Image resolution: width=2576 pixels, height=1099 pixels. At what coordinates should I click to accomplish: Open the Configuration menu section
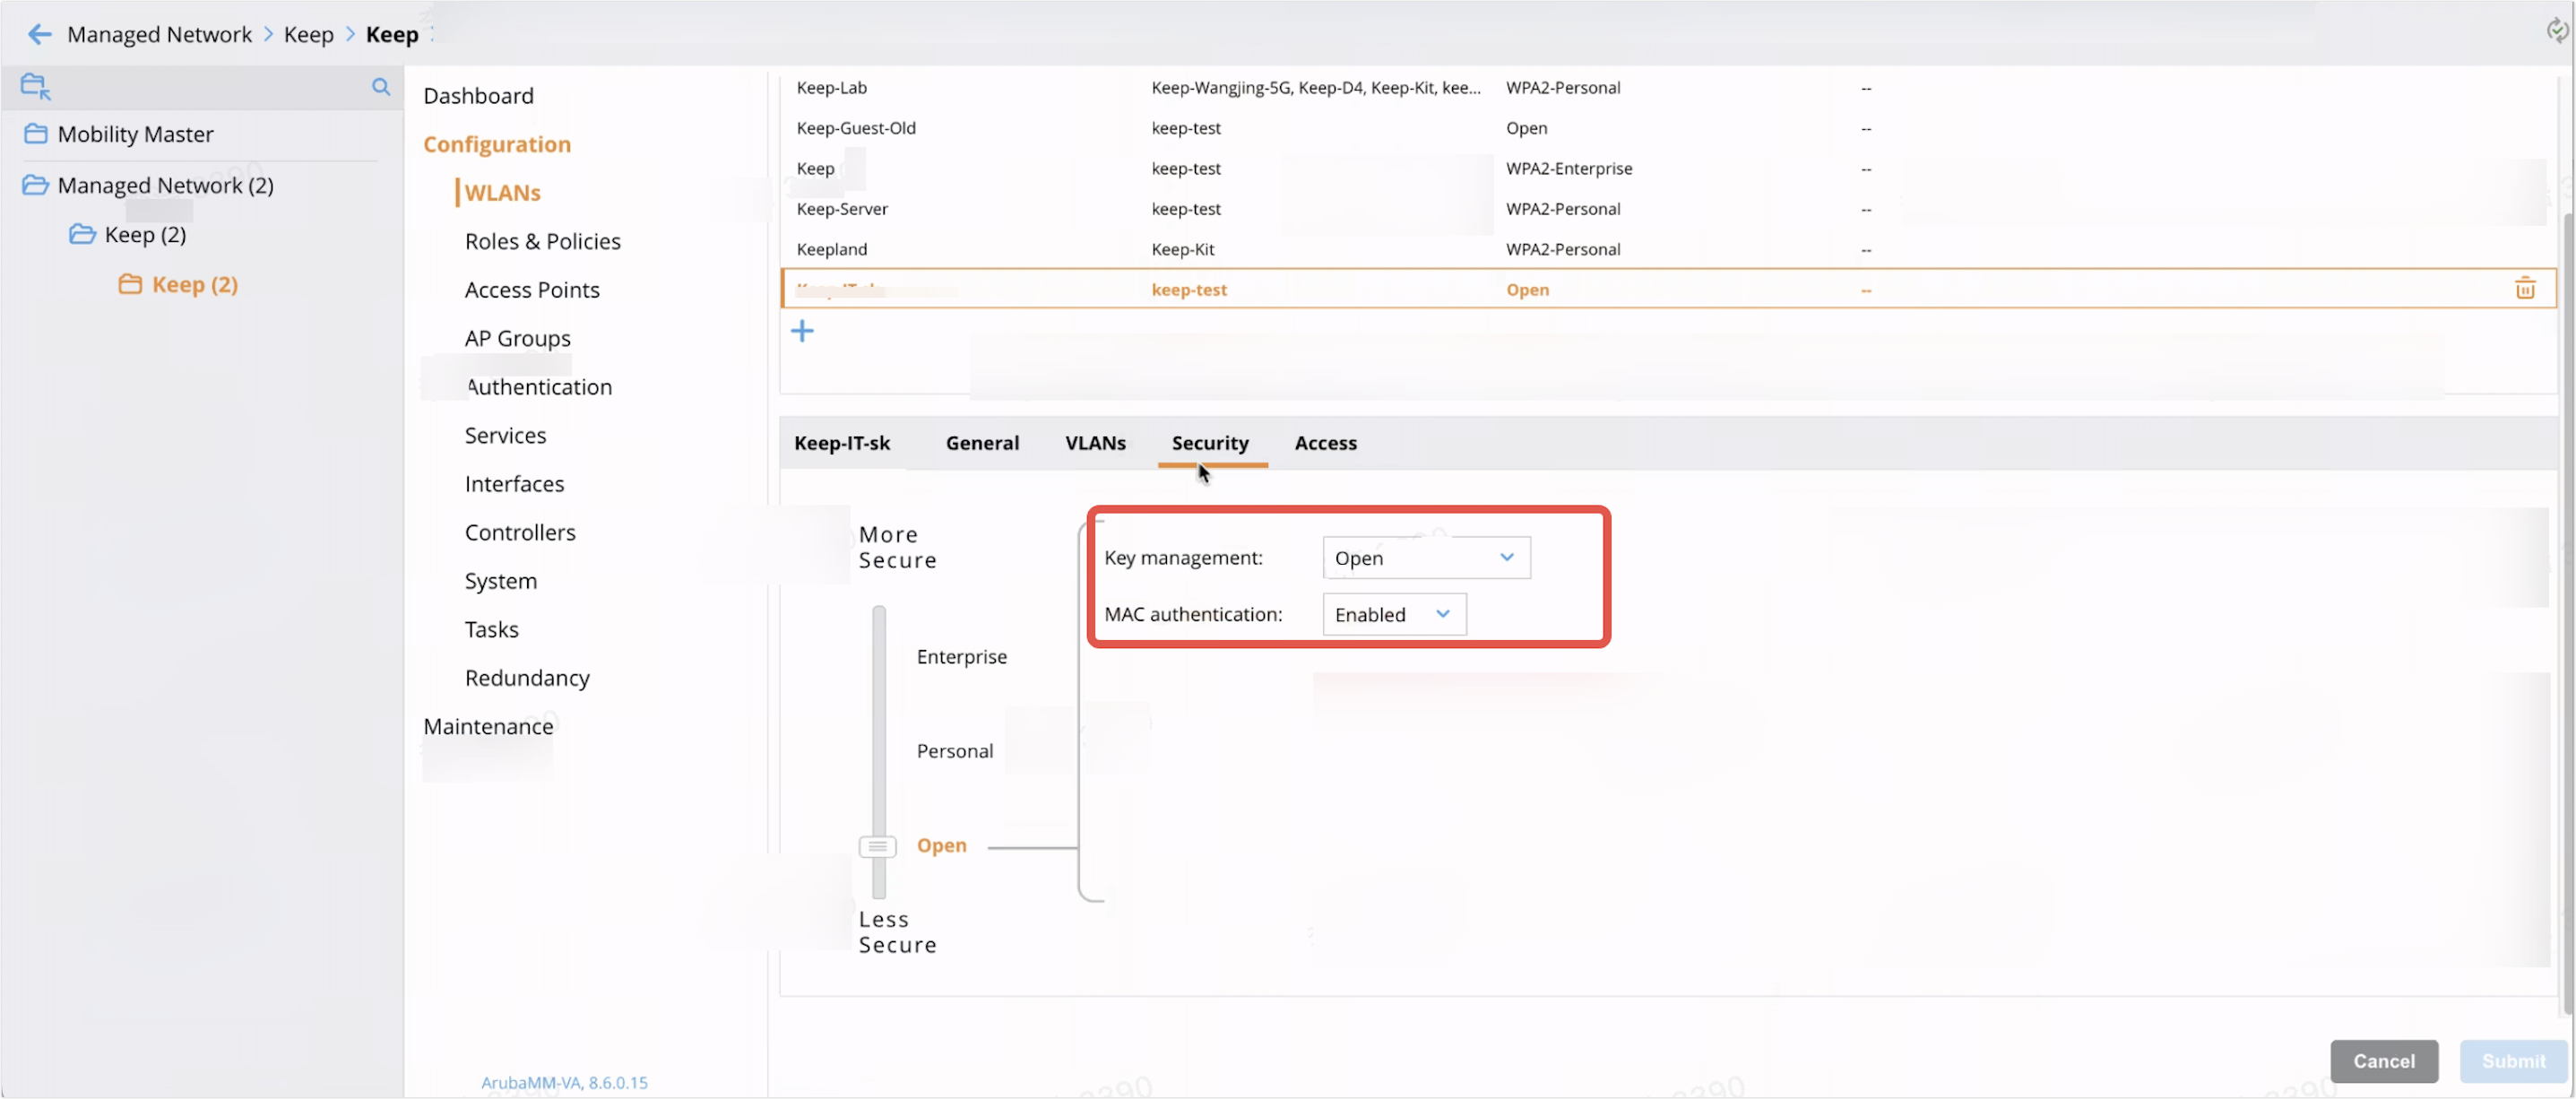[497, 144]
